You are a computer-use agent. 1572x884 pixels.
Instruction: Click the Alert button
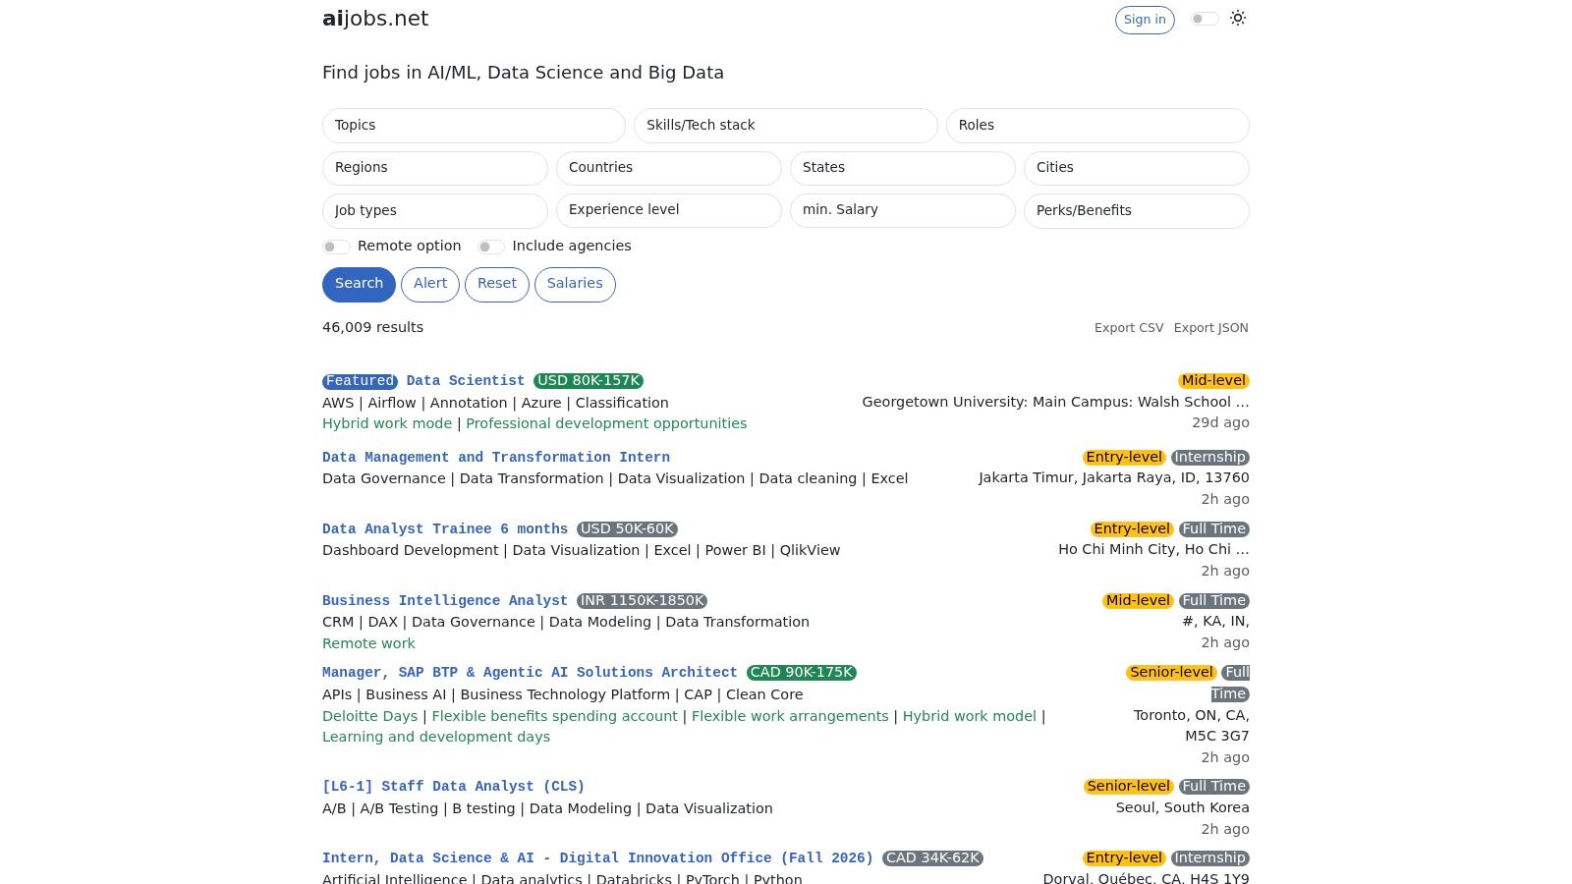(430, 284)
